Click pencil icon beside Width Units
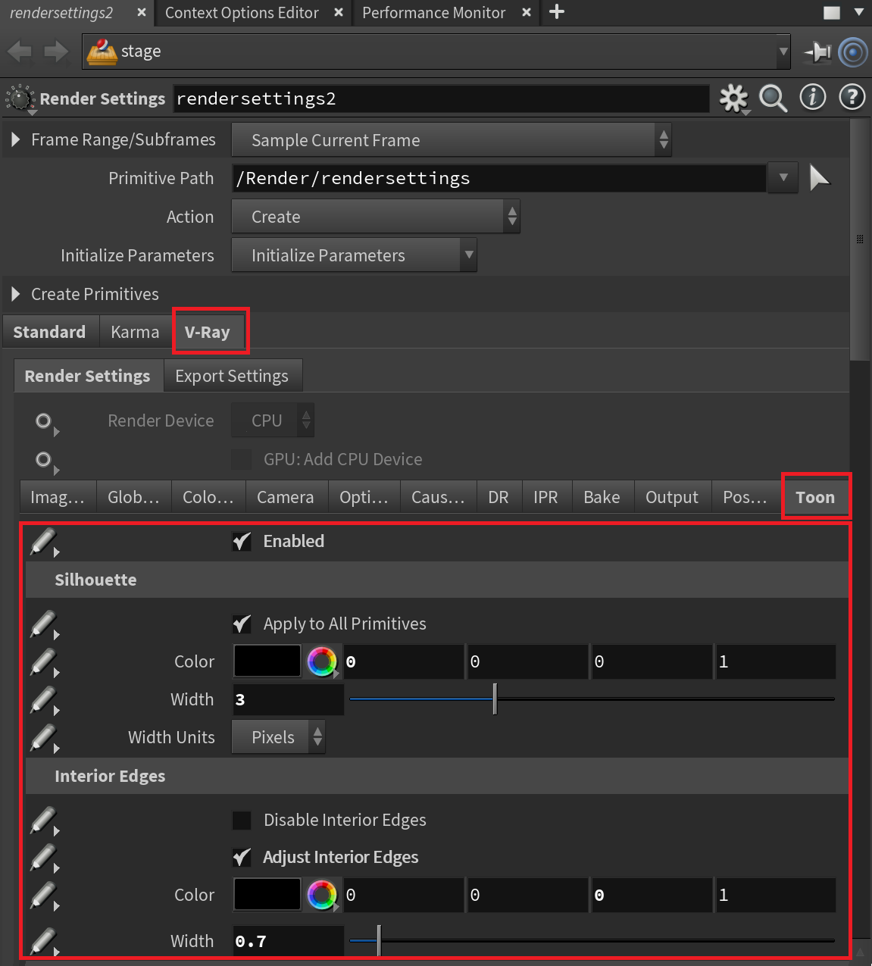Viewport: 872px width, 966px height. coord(44,738)
